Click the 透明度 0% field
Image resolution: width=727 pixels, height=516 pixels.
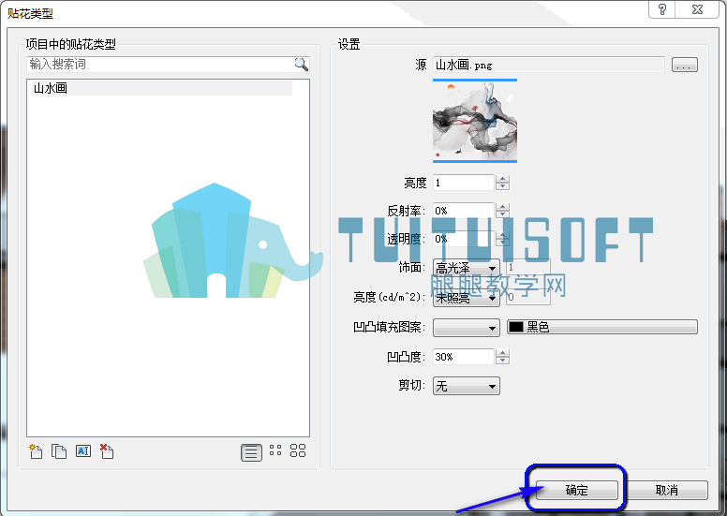coord(463,239)
